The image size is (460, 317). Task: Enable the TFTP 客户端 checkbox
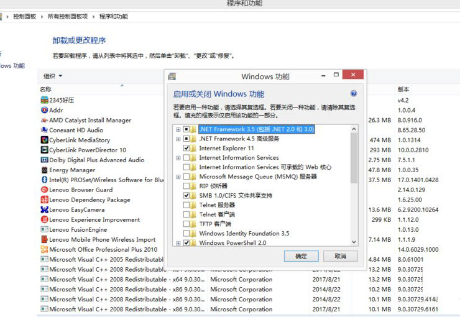(186, 224)
